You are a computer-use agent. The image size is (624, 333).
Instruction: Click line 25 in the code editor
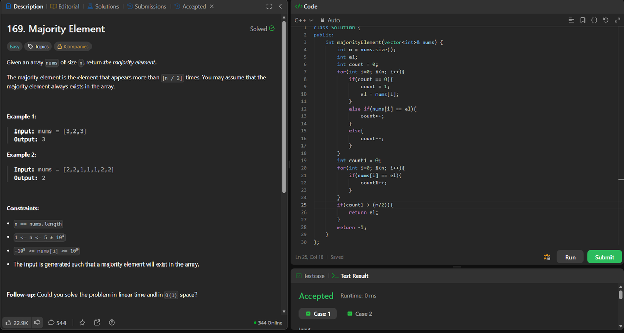[365, 205]
